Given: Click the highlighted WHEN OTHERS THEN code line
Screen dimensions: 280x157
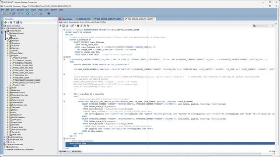Looking at the screenshot, I should tap(170, 143).
